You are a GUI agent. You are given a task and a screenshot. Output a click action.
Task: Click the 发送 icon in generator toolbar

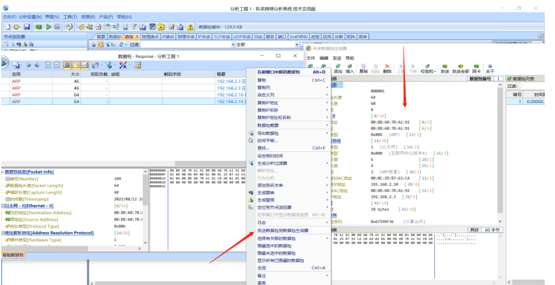coord(445,69)
